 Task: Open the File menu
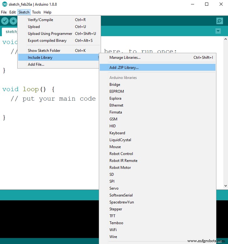pos(4,12)
